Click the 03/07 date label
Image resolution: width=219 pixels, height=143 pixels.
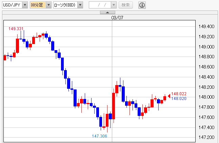click(117, 18)
